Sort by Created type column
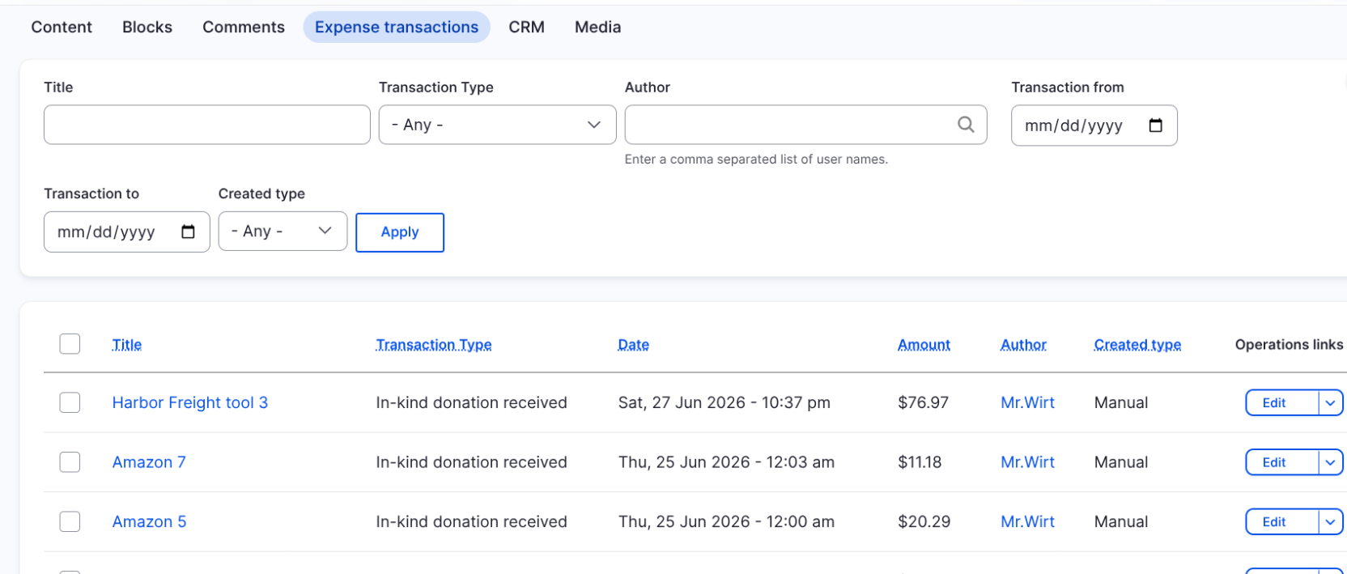The height and width of the screenshot is (574, 1347). (1137, 345)
